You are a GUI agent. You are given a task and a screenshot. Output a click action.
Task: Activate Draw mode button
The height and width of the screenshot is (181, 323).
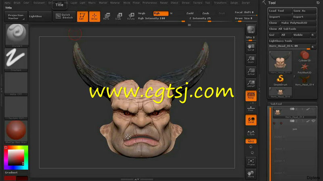(94, 16)
